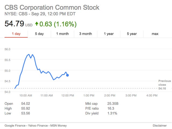Click the blue current-price dot on chart
Screen dimensions: 172x129
[x=67, y=75]
